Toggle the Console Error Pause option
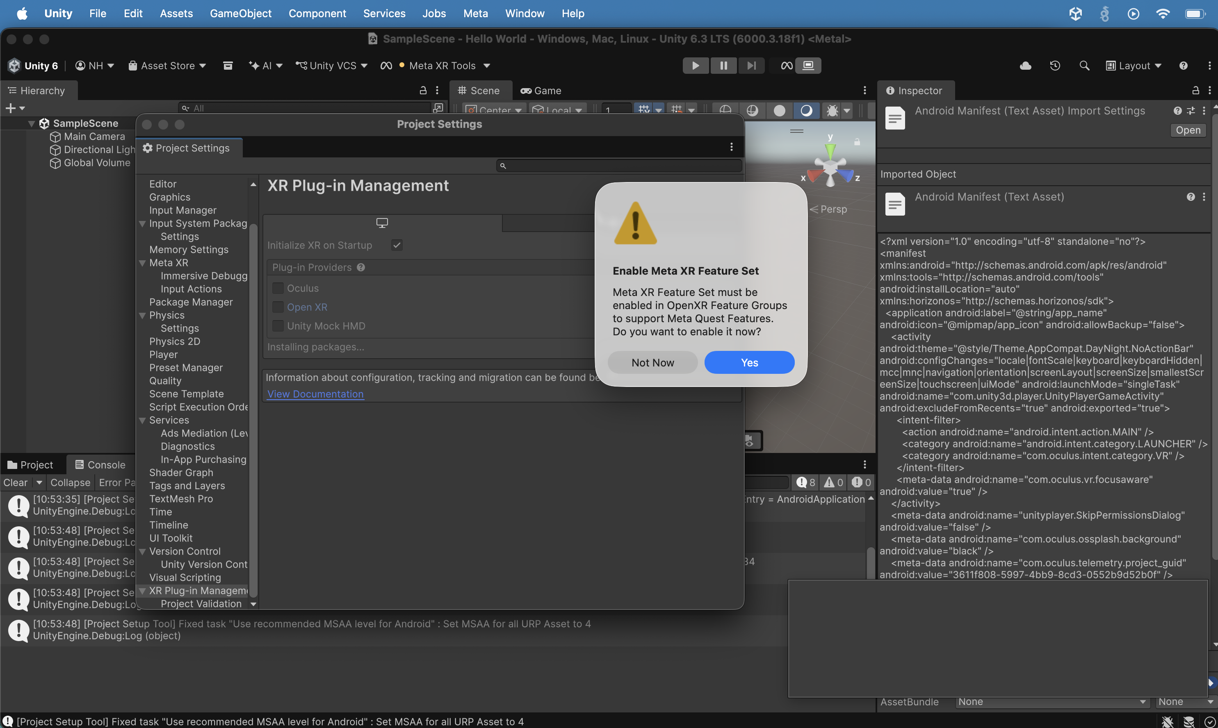Image resolution: width=1218 pixels, height=728 pixels. pyautogui.click(x=117, y=482)
